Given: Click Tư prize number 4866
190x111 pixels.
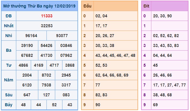Looking at the screenshot, I should point(23,65).
